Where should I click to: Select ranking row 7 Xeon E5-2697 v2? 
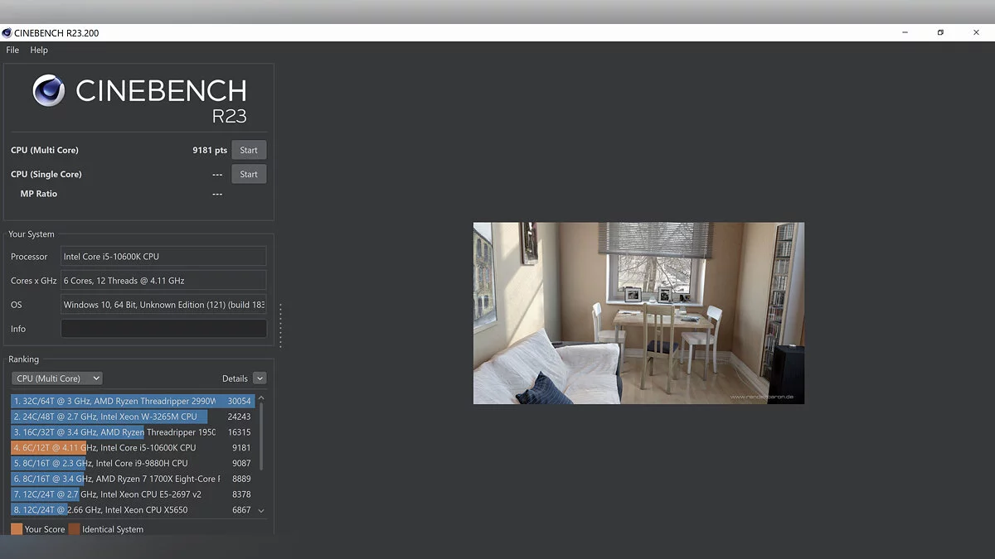point(133,494)
